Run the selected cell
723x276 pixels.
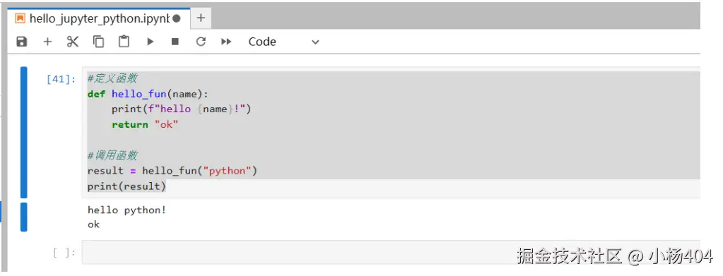(x=150, y=42)
